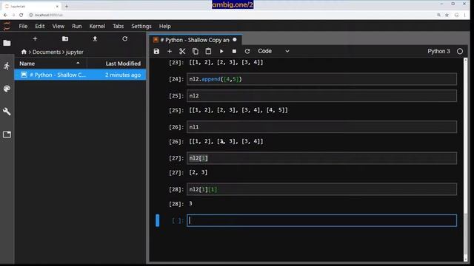Open the Commands palette sidebar tab
The height and width of the screenshot is (266, 474).
click(x=7, y=89)
